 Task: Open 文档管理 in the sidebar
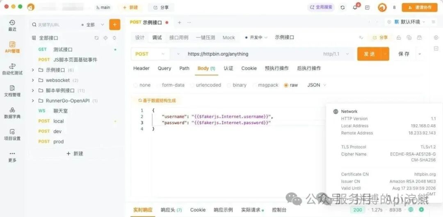[x=12, y=91]
